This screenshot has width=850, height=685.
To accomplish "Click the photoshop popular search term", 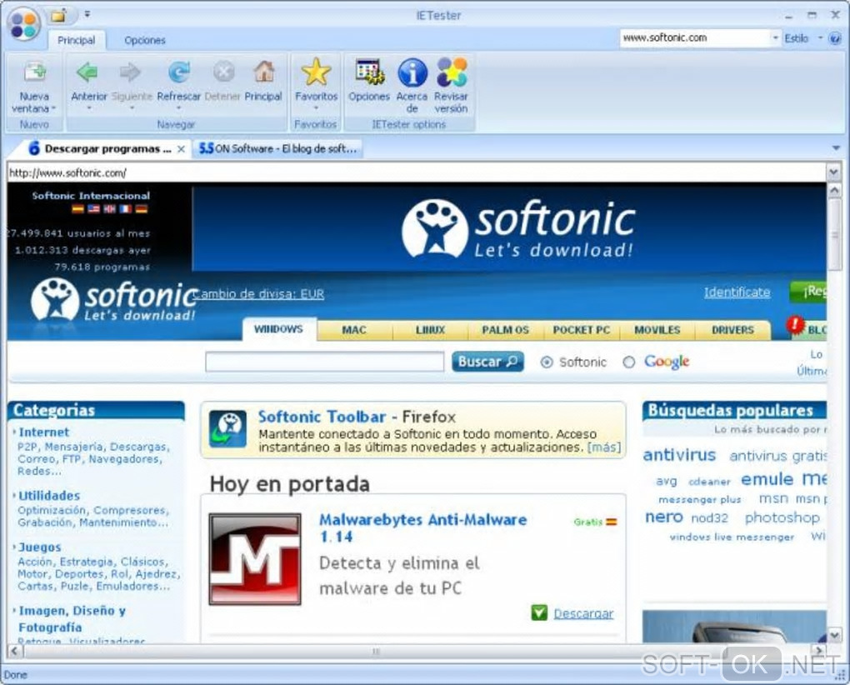I will [x=782, y=517].
